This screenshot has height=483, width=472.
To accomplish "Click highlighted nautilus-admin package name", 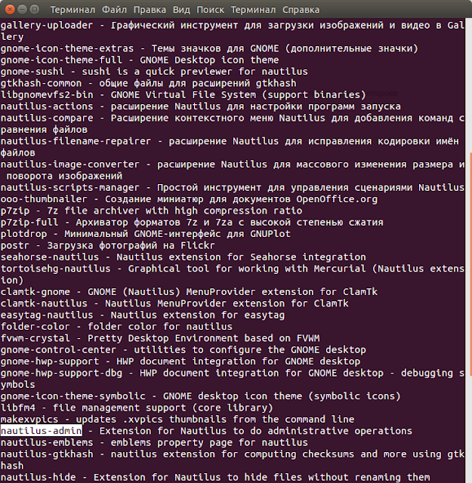I will 42,431.
